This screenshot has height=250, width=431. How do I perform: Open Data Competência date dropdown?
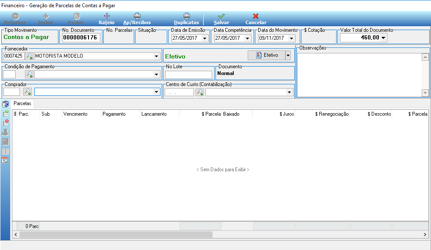(x=247, y=38)
